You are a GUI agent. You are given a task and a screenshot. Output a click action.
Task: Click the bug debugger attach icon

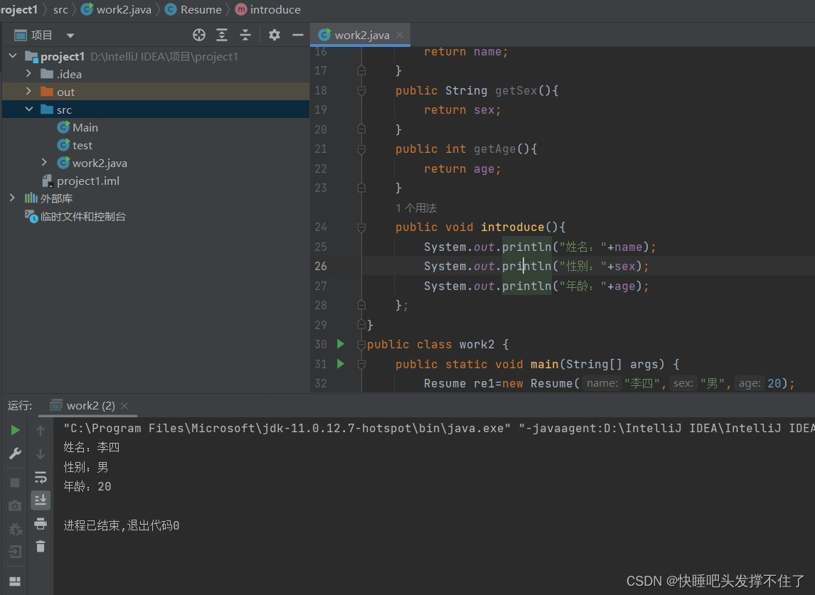pos(15,529)
